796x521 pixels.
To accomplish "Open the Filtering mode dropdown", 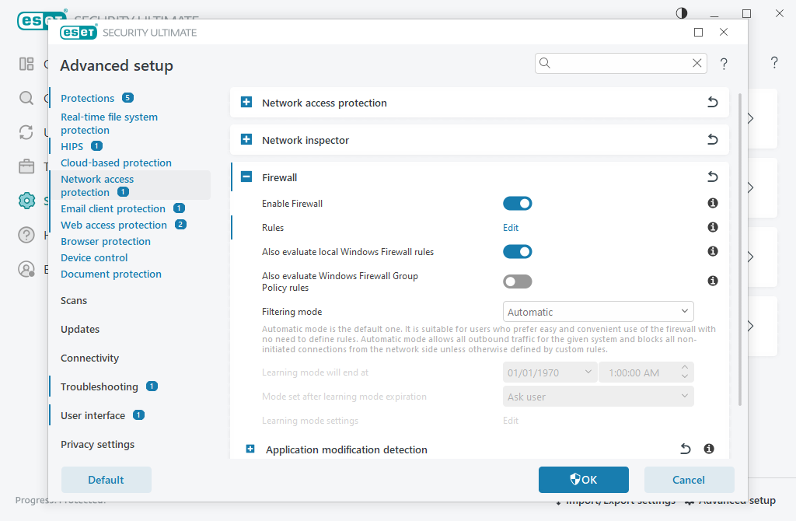I will (598, 312).
